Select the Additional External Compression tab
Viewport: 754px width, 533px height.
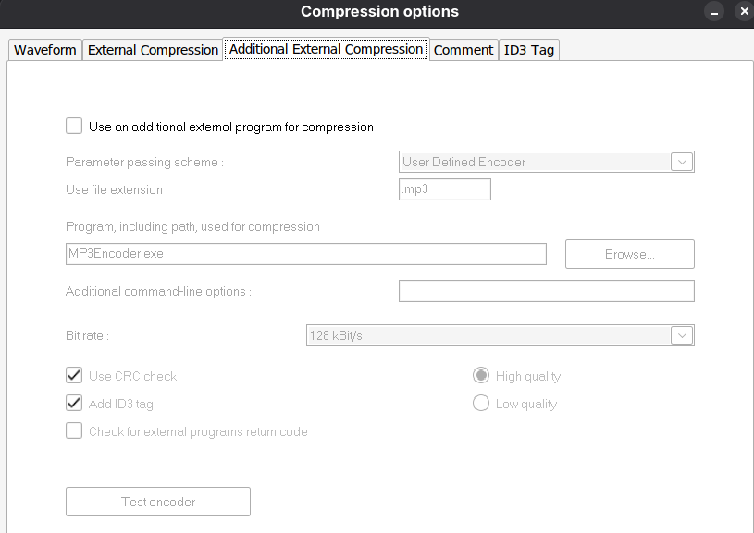pyautogui.click(x=326, y=49)
